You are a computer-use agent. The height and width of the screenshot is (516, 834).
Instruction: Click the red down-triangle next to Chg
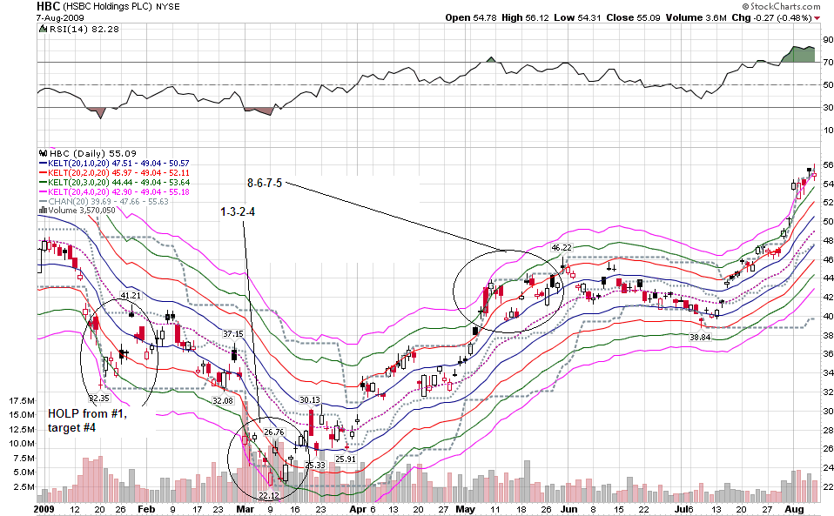(817, 18)
